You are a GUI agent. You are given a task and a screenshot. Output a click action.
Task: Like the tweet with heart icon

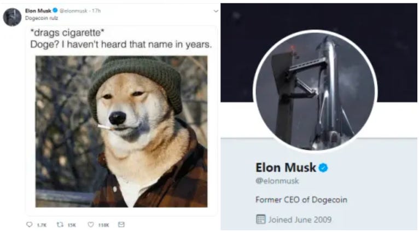(x=91, y=224)
